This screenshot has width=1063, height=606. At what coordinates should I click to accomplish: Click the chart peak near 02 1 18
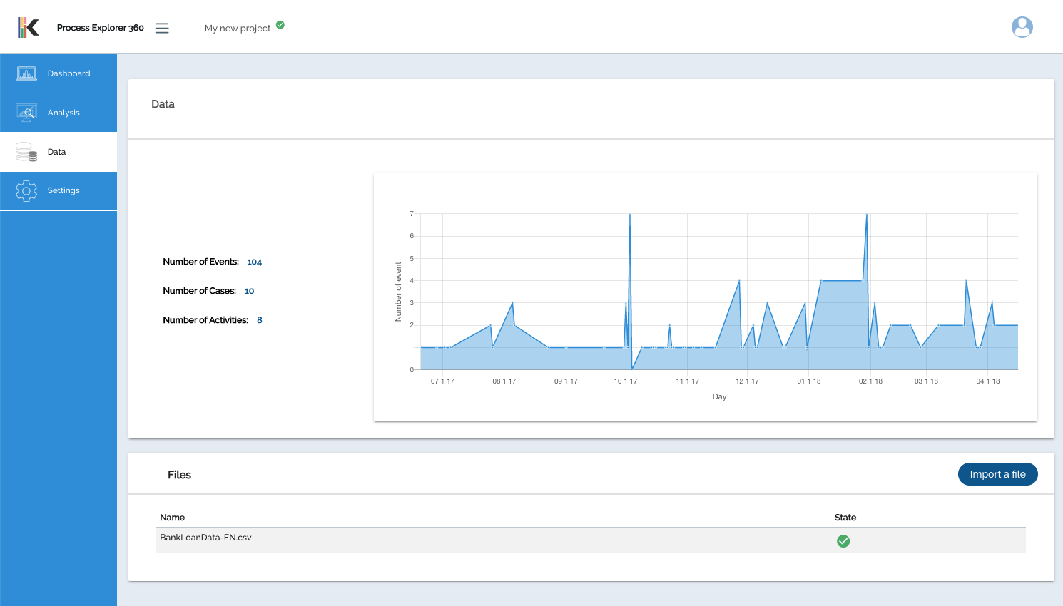tap(867, 215)
